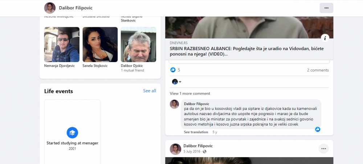Click the 5 y comment timestamp
Viewport: 363px width, 164px height.
pos(215,132)
